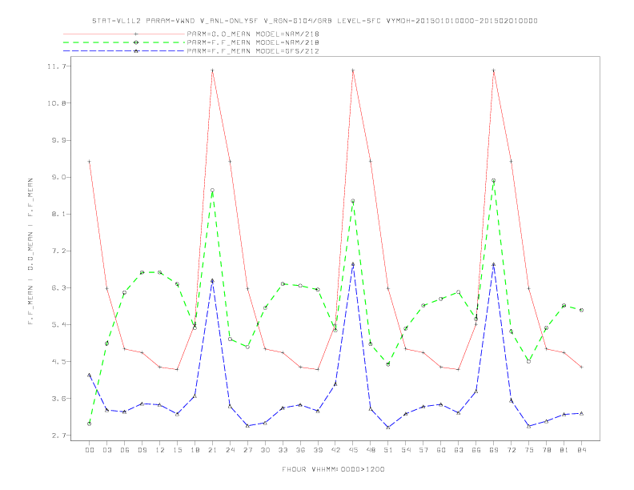
Task: Click the y-axis tick label 4.5
Action: (x=59, y=361)
